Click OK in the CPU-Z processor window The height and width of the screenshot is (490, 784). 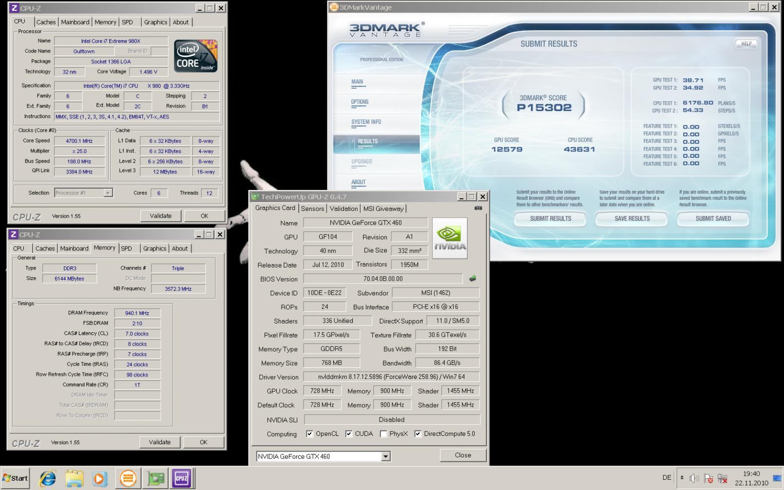[204, 216]
